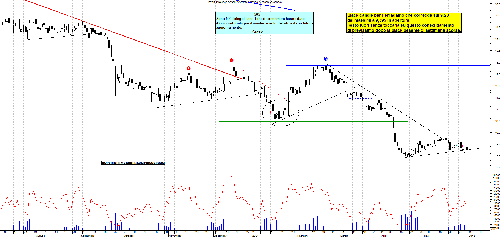The image size is (501, 237).
Task: Click the tall blue volume spike in April
Action: coord(395,203)
